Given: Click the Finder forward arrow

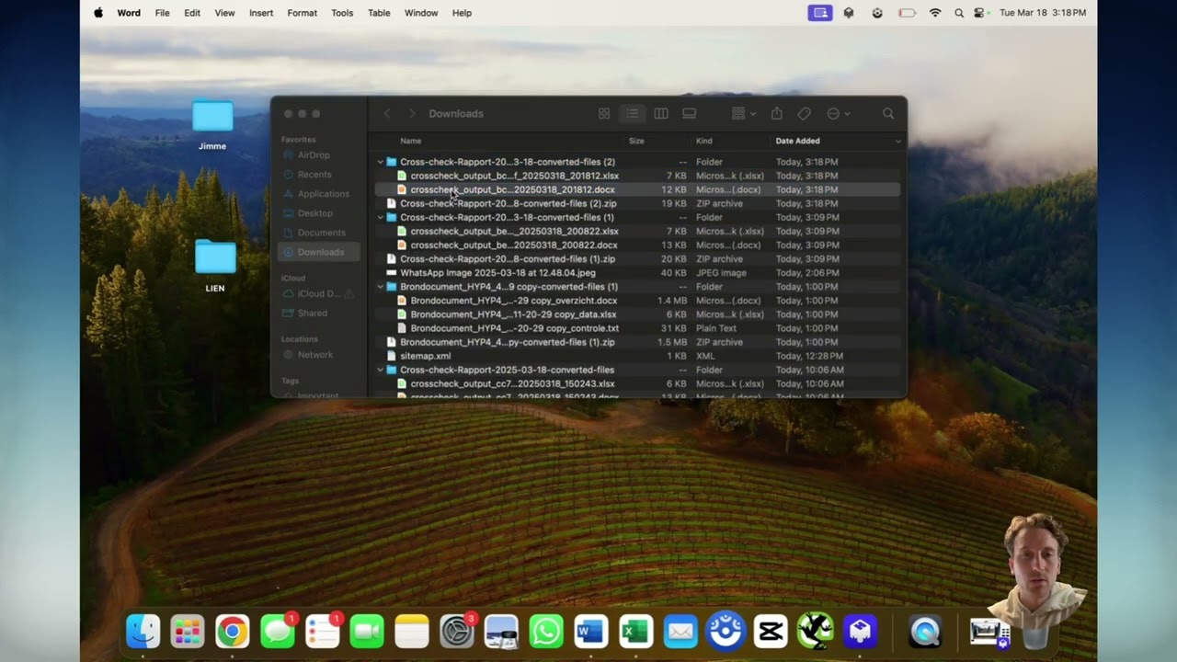Looking at the screenshot, I should coord(411,113).
